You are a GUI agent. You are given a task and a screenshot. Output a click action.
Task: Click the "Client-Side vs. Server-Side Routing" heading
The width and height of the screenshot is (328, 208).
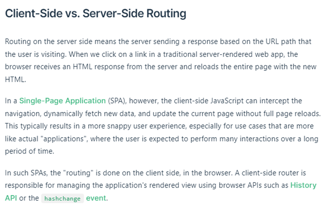(95, 13)
